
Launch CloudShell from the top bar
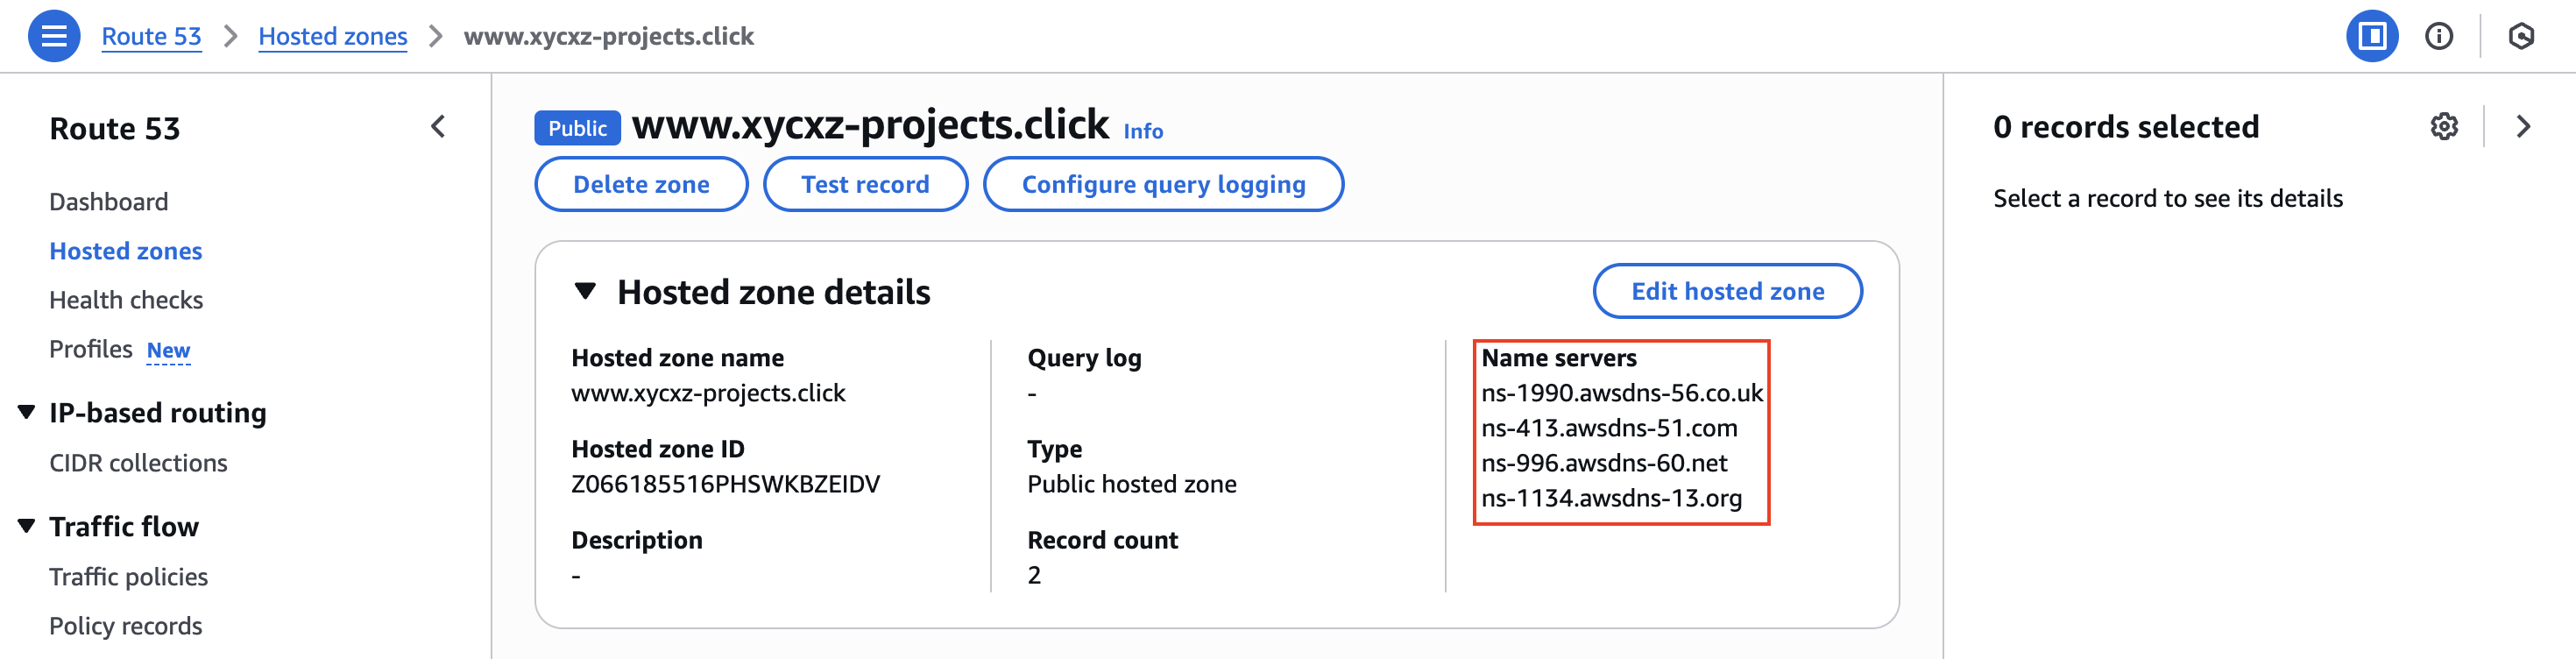tap(2521, 36)
